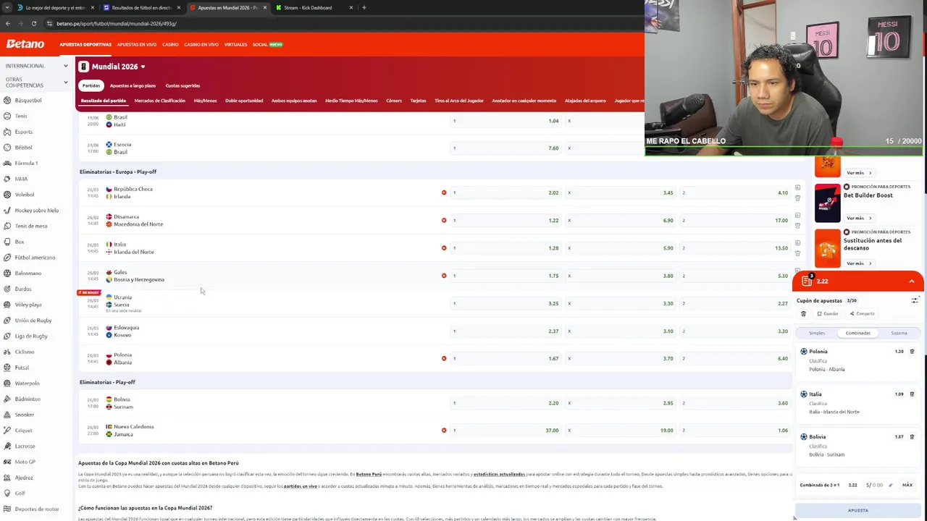Viewport: 927px width, 521px height.
Task: Select MMA in the sports list
Action: (x=21, y=179)
